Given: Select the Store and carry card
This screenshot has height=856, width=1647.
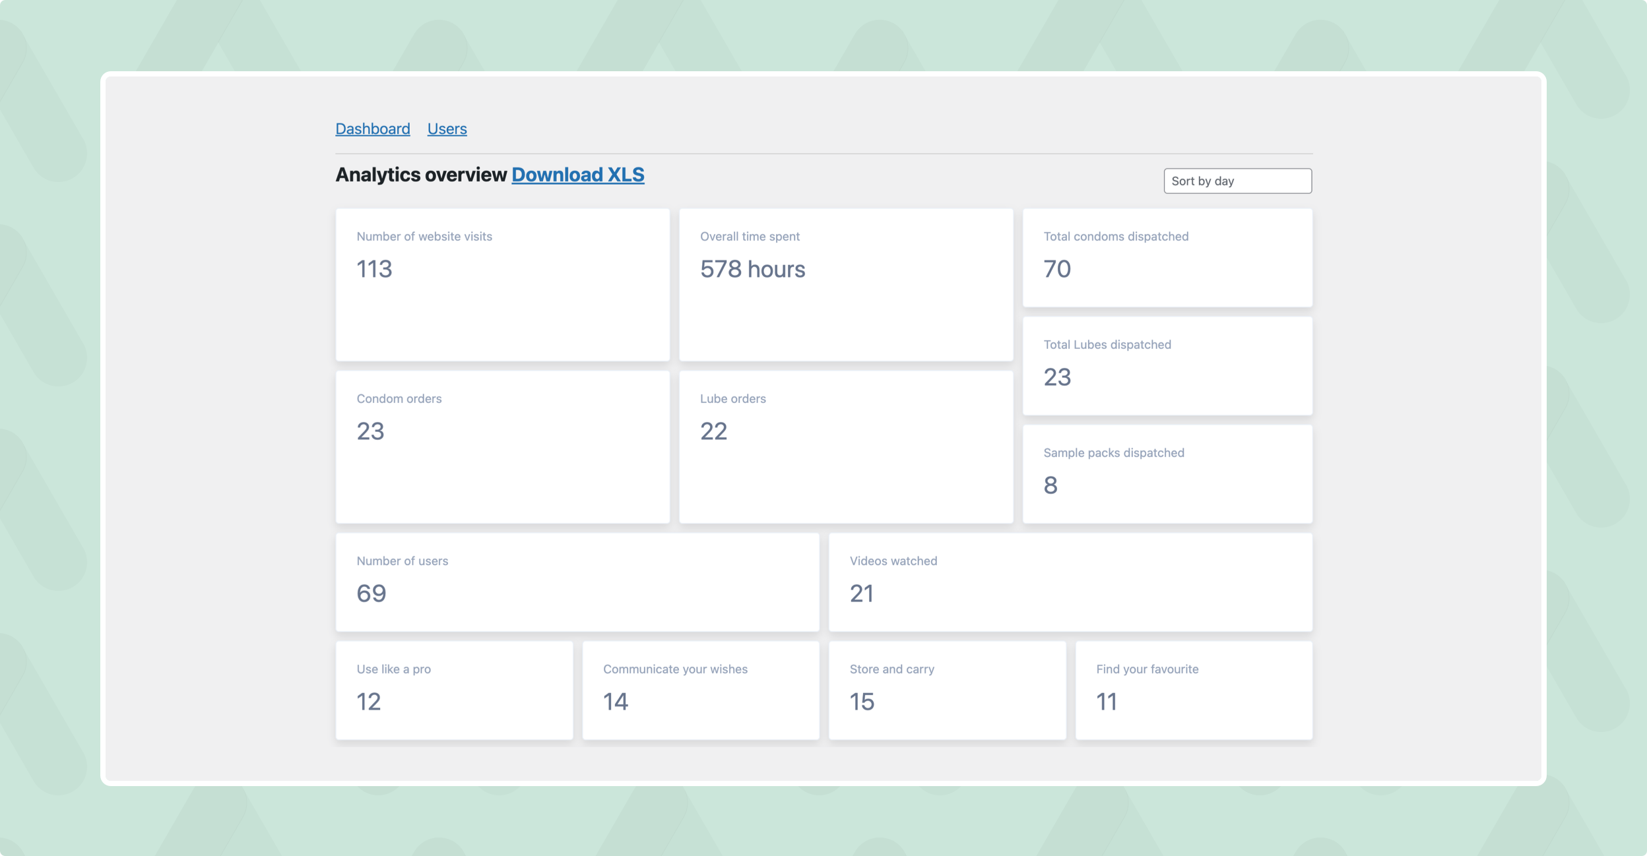Looking at the screenshot, I should tap(947, 690).
